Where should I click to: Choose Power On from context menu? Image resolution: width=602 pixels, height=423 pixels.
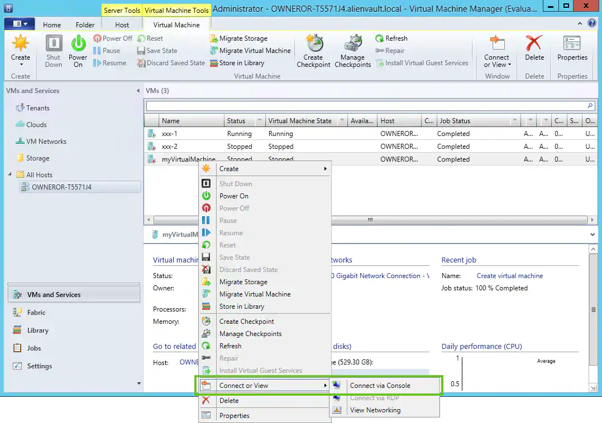tap(233, 196)
